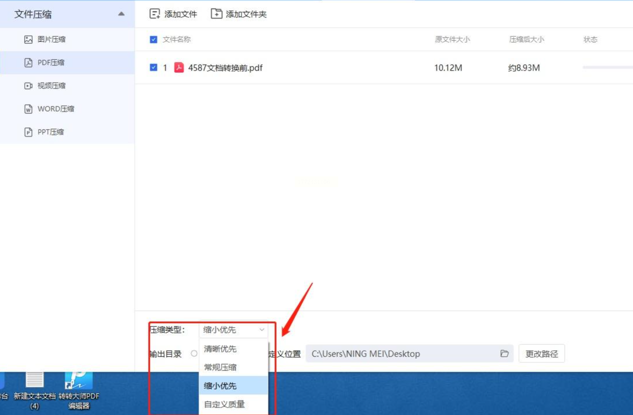Click the WORD compression document icon
The height and width of the screenshot is (415, 633).
28,109
